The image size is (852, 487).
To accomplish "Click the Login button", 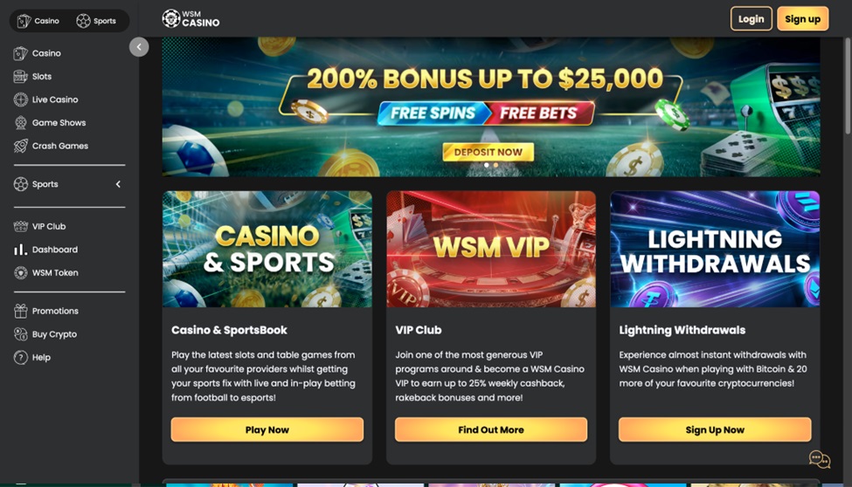I will [751, 19].
